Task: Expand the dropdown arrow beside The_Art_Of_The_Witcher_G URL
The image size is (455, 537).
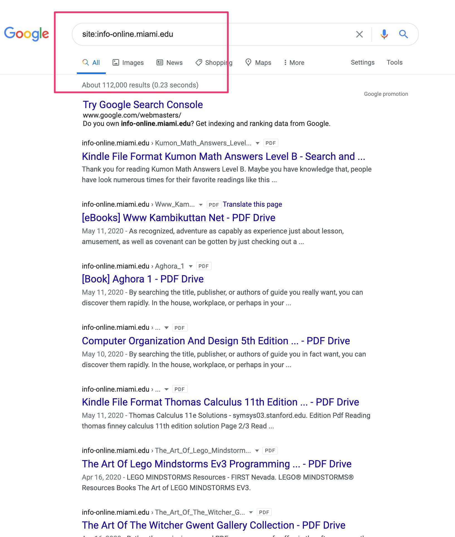Action: pyautogui.click(x=251, y=512)
